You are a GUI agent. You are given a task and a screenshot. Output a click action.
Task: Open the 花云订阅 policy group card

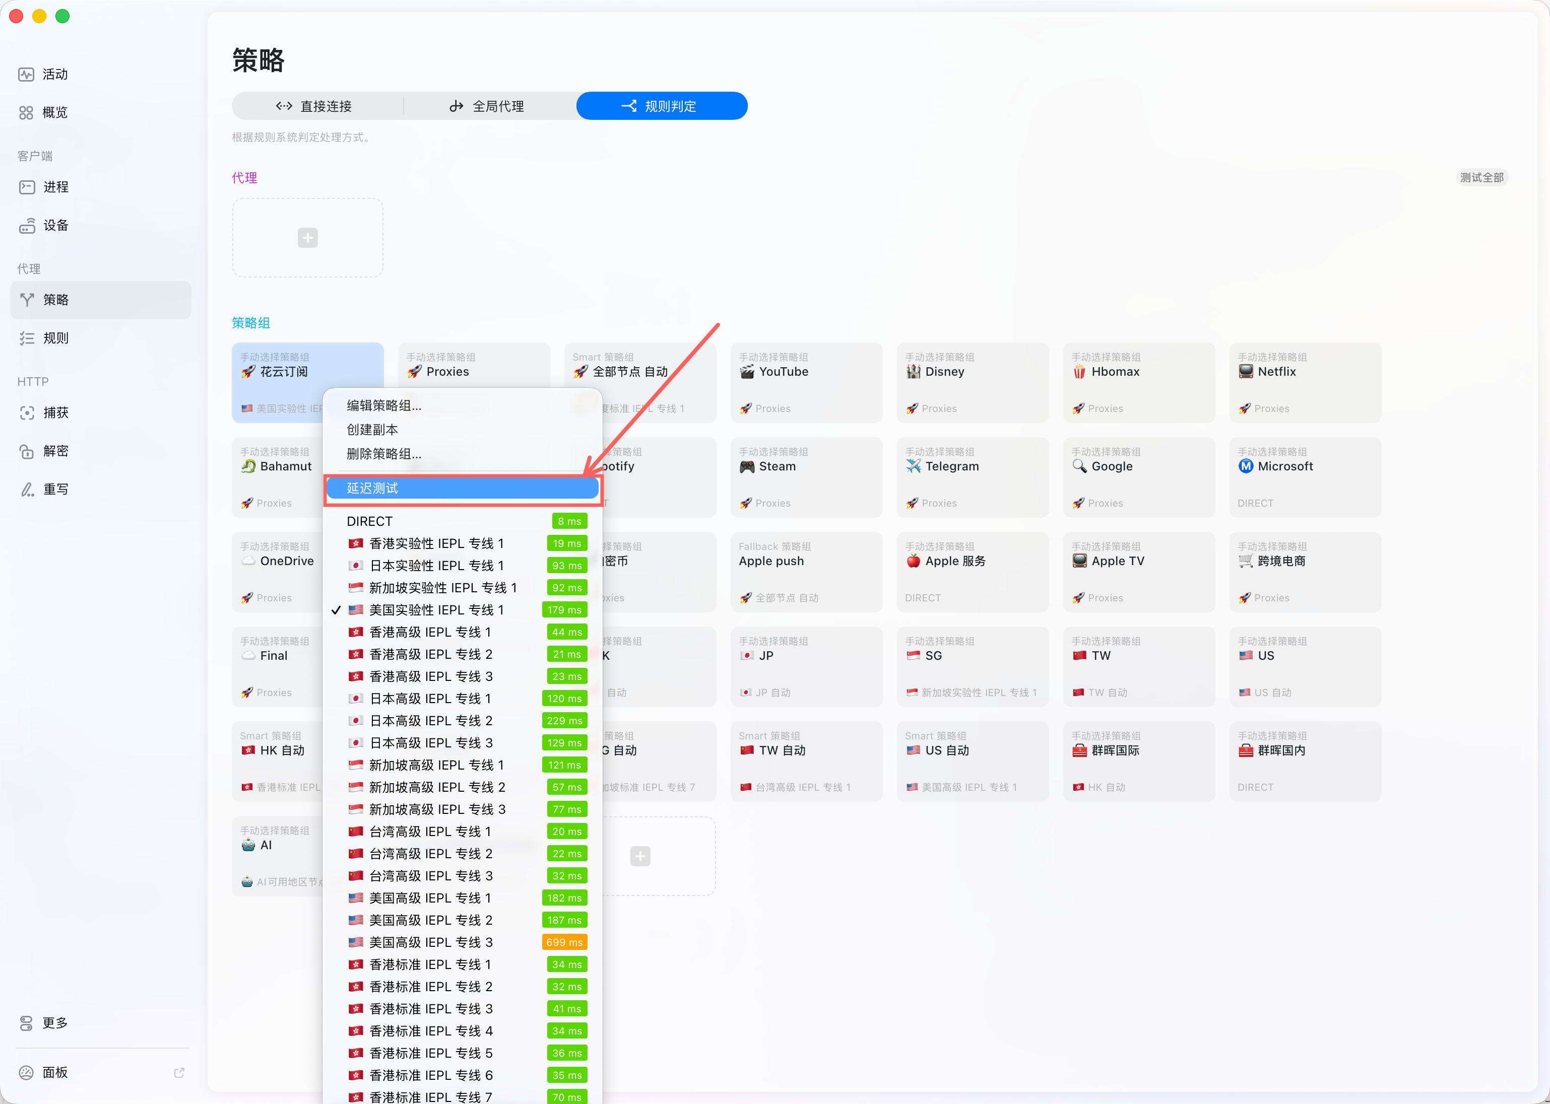click(x=307, y=383)
